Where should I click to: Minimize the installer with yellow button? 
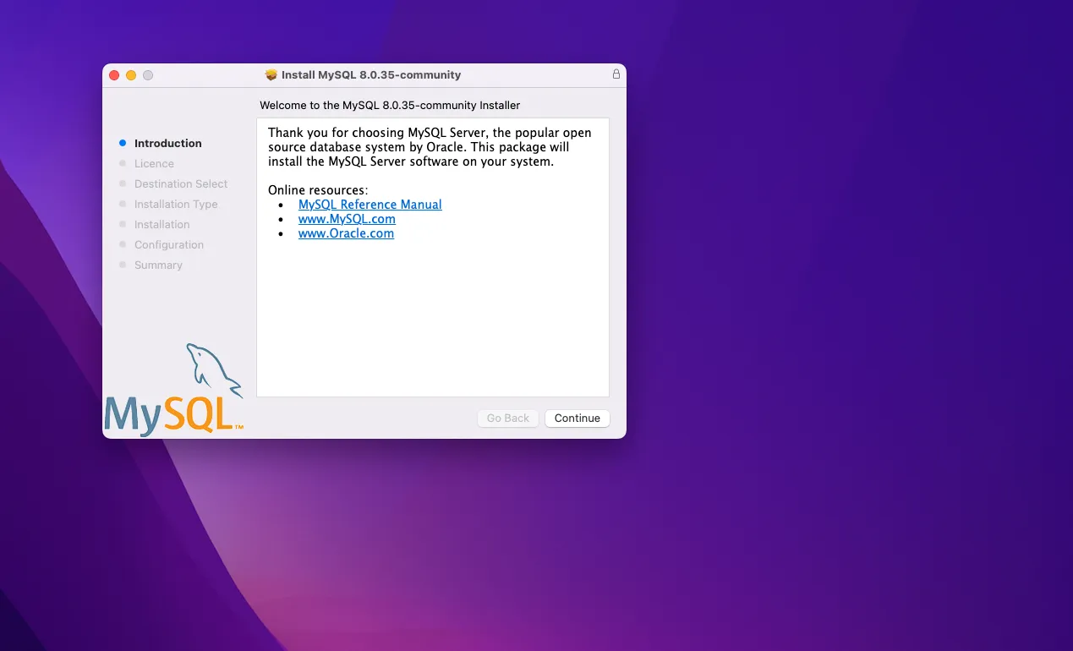point(131,75)
